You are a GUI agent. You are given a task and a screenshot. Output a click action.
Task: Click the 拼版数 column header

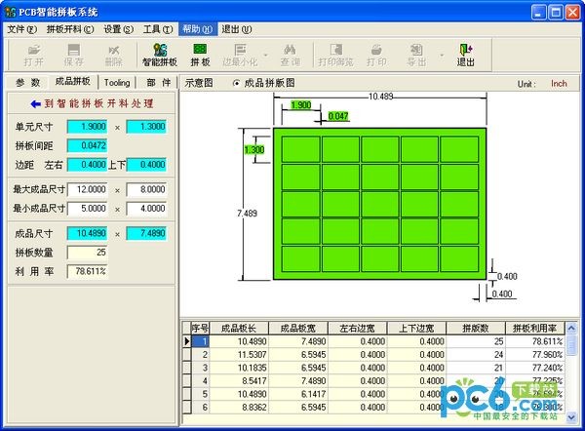click(x=476, y=329)
